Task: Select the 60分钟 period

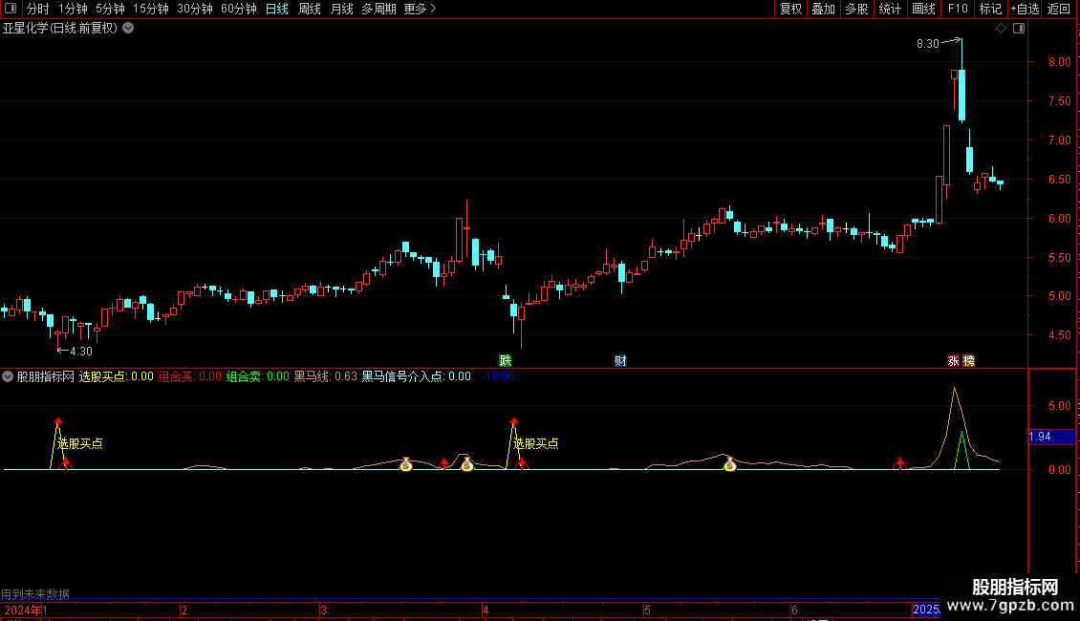Action: [238, 9]
